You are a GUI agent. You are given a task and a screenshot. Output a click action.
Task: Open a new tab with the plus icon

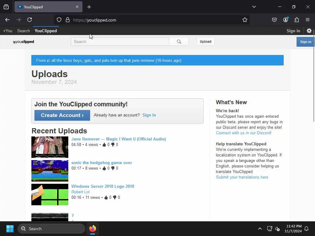pos(89,7)
